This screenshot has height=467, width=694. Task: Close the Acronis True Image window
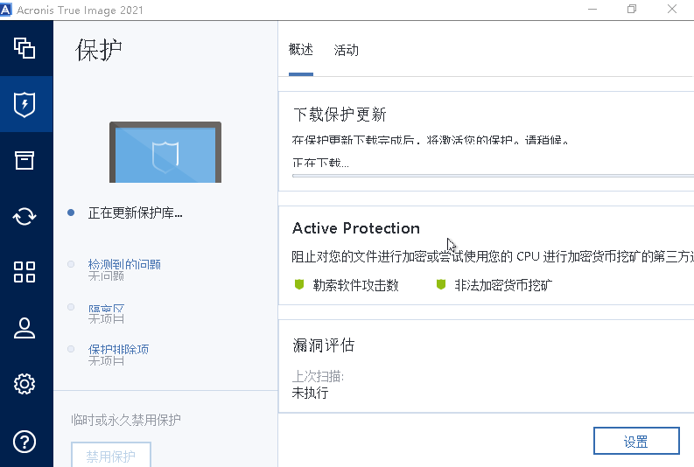[672, 10]
